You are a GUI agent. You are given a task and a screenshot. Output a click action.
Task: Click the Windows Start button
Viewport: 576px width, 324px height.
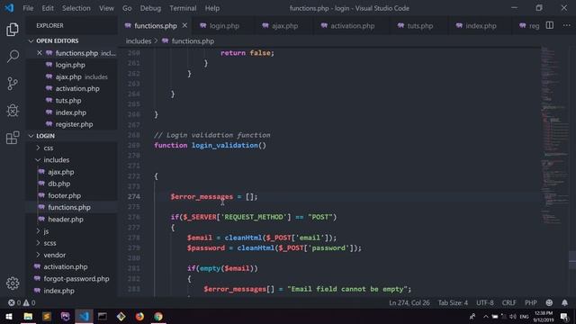[x=9, y=316]
